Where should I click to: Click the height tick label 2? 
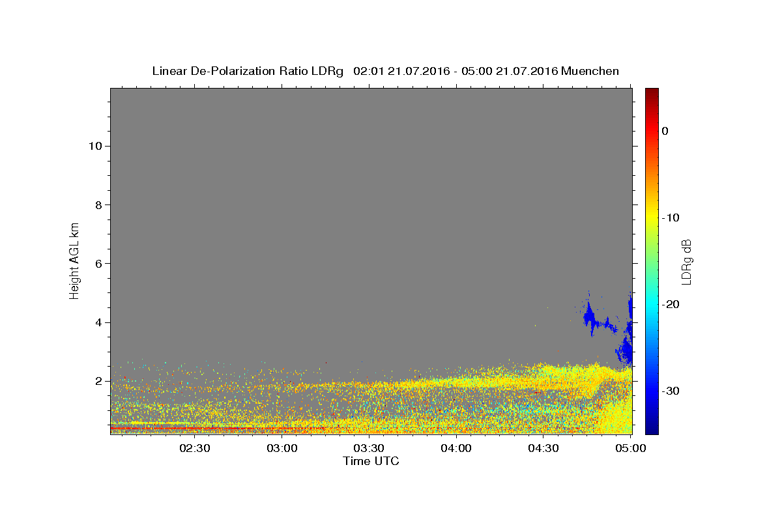point(97,381)
